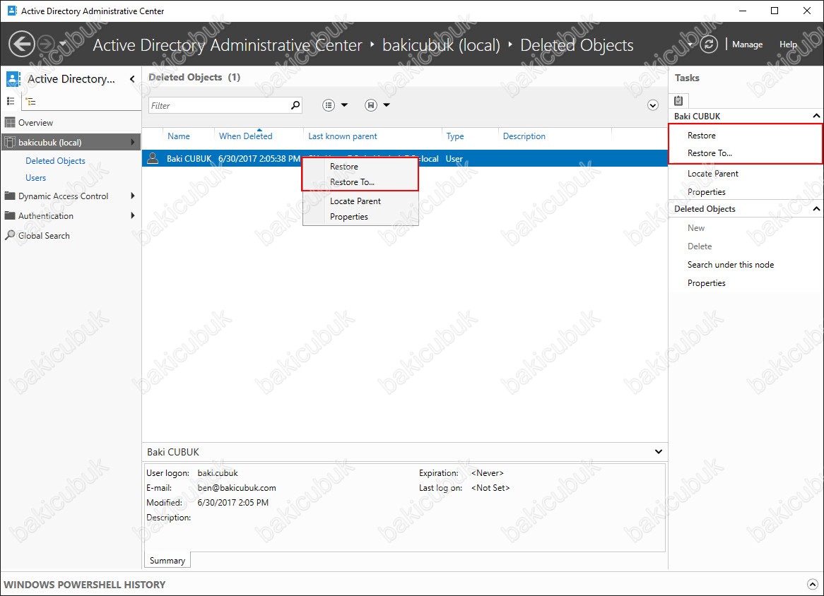This screenshot has height=596, width=824.
Task: Open the Help menu
Action: click(x=788, y=44)
